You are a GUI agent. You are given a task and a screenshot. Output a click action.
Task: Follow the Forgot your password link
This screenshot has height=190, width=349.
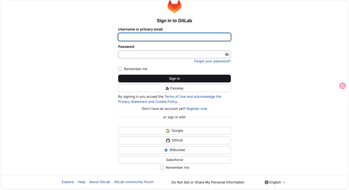[x=212, y=61]
